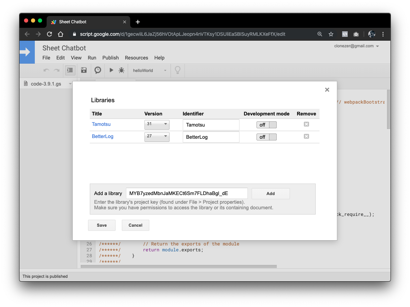The width and height of the screenshot is (410, 307).
Task: Save the script with floppy icon
Action: (x=84, y=70)
